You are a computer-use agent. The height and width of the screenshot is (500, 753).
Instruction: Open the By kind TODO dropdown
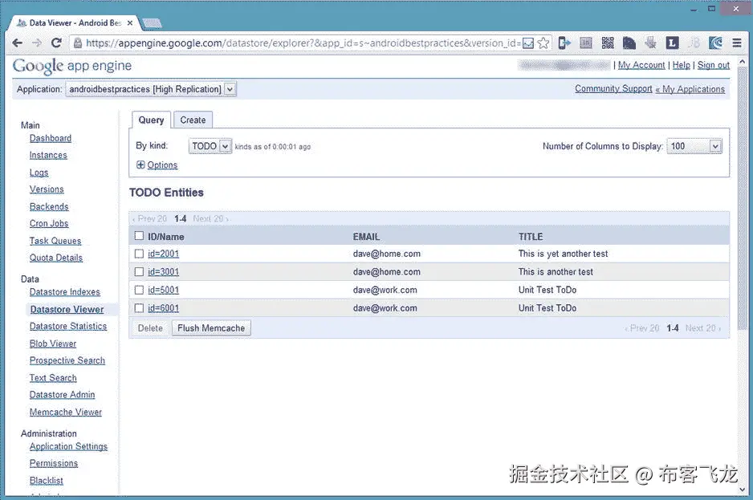pos(210,146)
